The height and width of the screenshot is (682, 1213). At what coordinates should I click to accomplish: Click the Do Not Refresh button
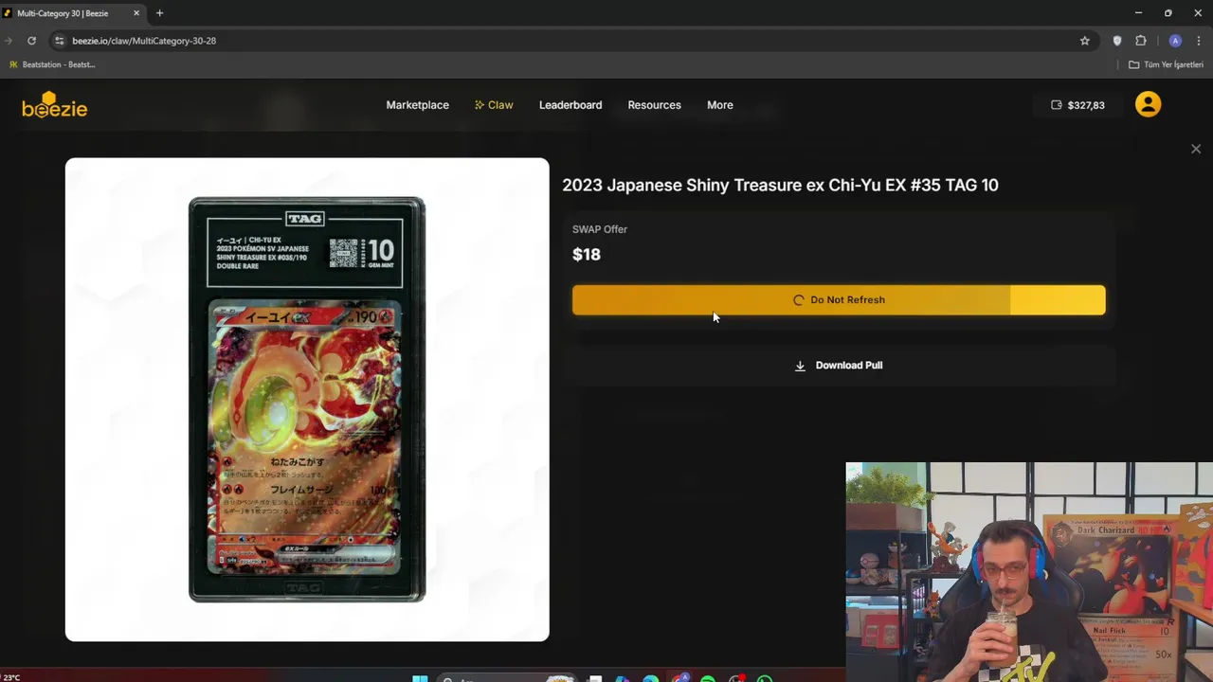839,300
